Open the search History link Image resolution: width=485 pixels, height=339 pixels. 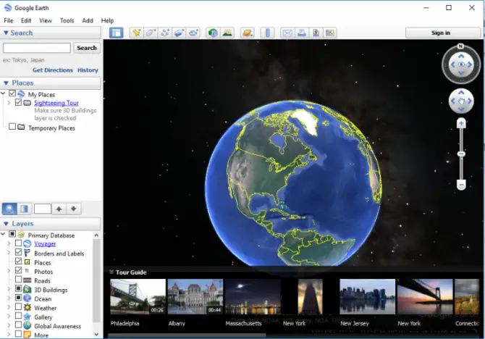pos(88,70)
